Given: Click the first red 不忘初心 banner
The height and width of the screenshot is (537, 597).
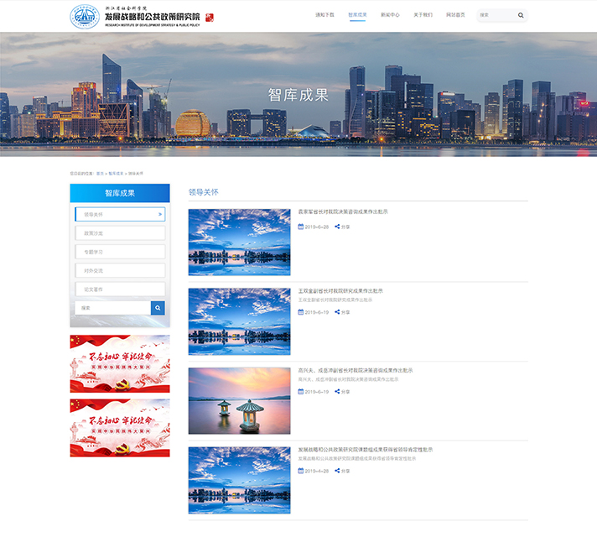Looking at the screenshot, I should point(120,363).
